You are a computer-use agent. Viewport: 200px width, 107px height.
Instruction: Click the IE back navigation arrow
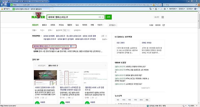[x=2, y=5]
